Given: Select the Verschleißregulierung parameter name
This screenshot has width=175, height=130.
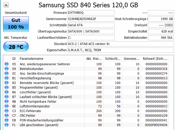Looking at the screenshot, I should pos(35,78).
